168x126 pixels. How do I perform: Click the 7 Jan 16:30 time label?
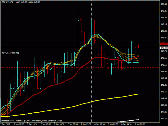coord(46,124)
